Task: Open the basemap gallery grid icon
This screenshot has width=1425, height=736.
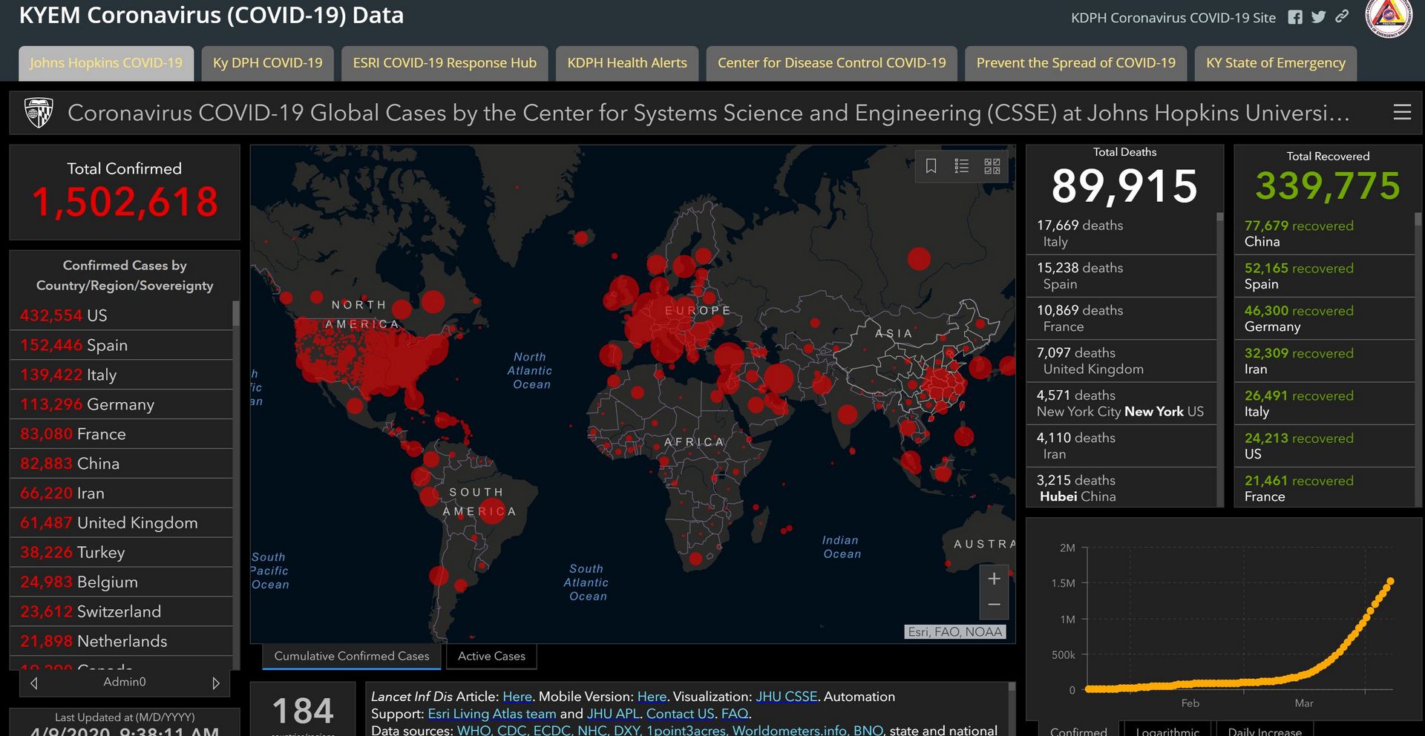Action: (x=992, y=166)
